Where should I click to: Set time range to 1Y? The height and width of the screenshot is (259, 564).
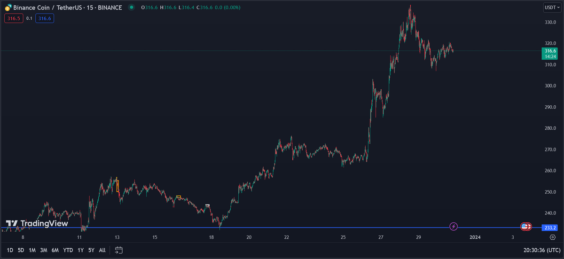click(80, 250)
